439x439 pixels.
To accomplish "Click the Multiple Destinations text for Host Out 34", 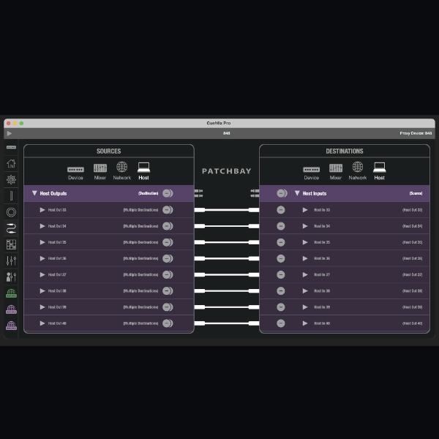I will (140, 226).
